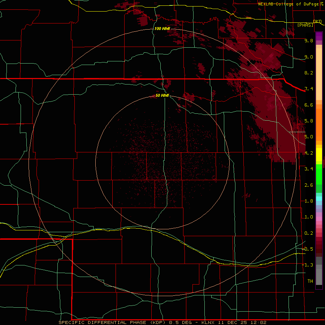Click the 1.0 value on the color scale

pos(309,217)
